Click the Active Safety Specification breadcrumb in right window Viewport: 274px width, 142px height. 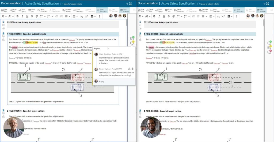(178, 3)
